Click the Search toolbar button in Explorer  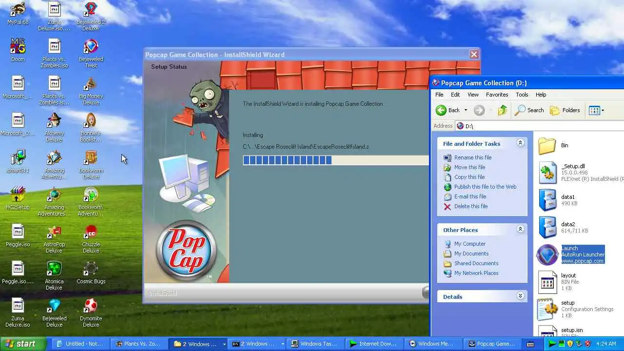coord(529,110)
